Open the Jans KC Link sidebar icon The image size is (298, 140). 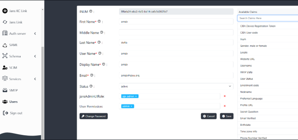[x=5, y=11]
